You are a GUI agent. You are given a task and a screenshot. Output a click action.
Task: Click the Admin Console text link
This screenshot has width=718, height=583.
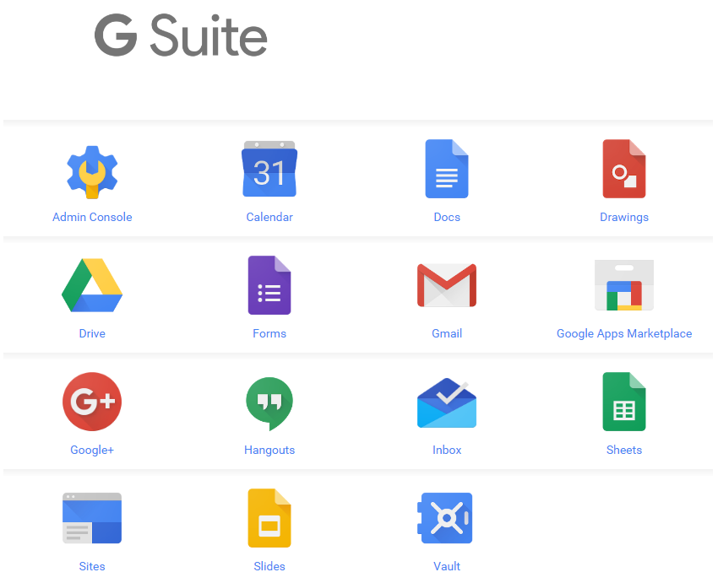92,217
